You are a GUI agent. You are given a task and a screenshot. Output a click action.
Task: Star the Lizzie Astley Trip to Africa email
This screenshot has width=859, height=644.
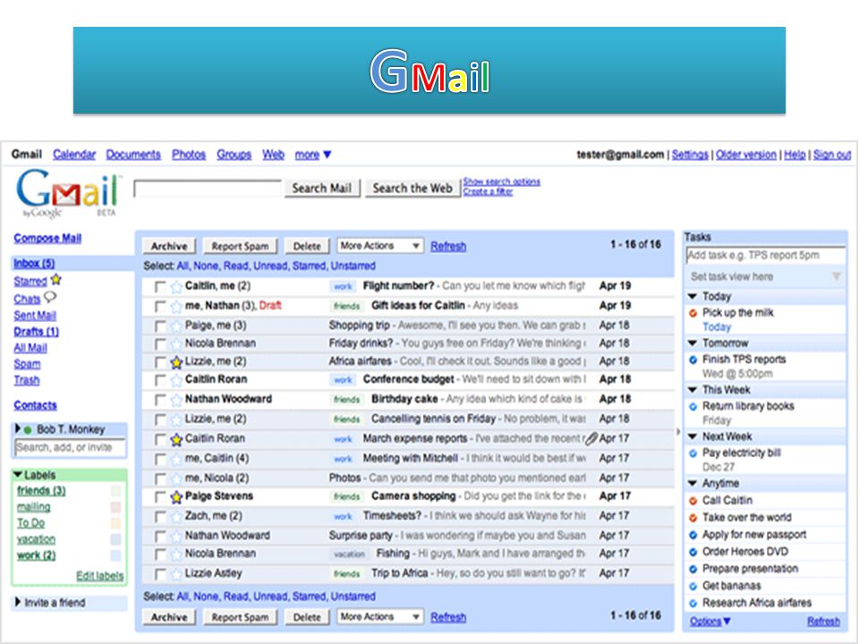pyautogui.click(x=176, y=574)
